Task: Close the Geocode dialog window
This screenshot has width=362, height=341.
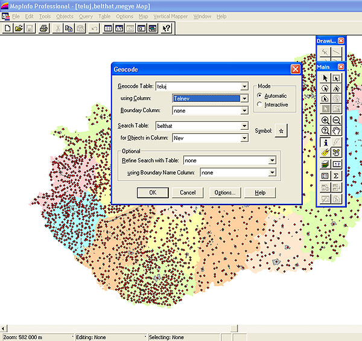Action: (295, 69)
